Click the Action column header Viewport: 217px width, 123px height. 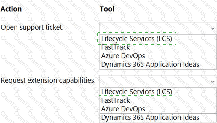click(11, 9)
